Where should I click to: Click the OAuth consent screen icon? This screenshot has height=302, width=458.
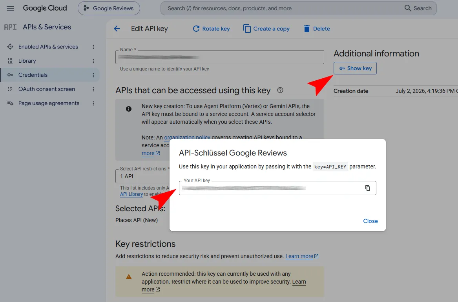(x=10, y=89)
